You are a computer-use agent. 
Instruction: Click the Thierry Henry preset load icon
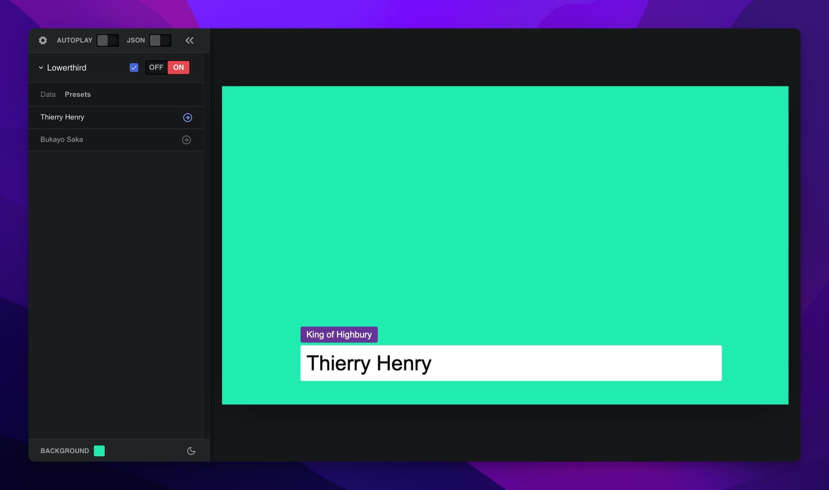pyautogui.click(x=187, y=117)
